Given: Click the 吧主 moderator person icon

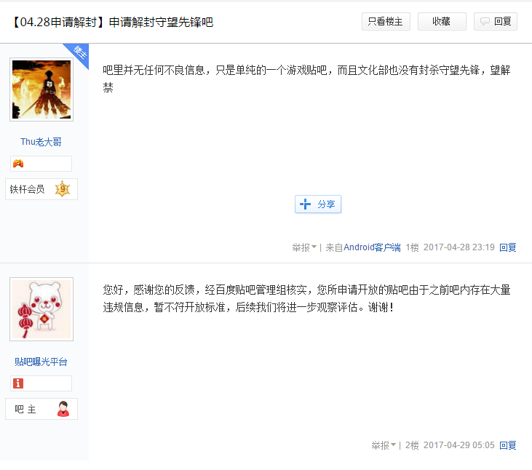Looking at the screenshot, I should pos(63,409).
